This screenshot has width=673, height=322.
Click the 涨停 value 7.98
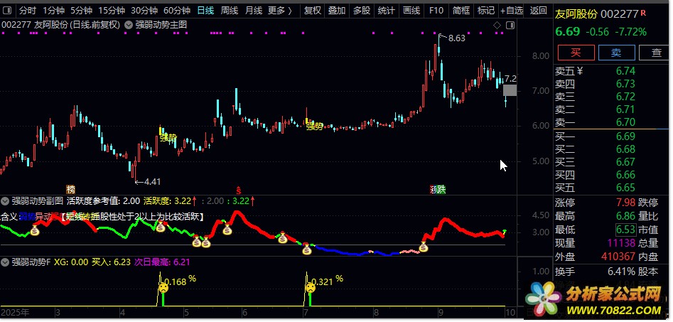click(625, 202)
